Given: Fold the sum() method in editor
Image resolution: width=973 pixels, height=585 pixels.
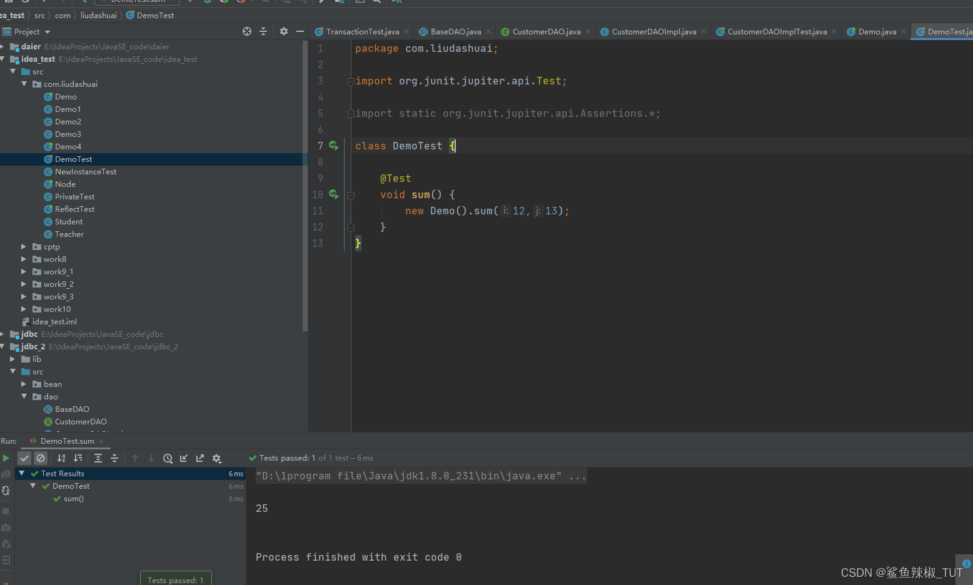Looking at the screenshot, I should point(351,195).
